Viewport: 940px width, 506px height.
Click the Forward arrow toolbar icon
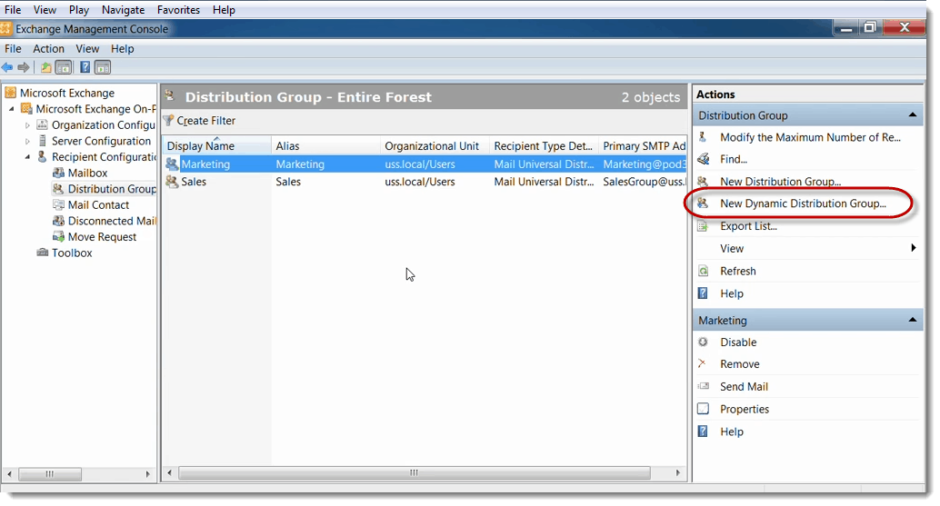point(24,67)
